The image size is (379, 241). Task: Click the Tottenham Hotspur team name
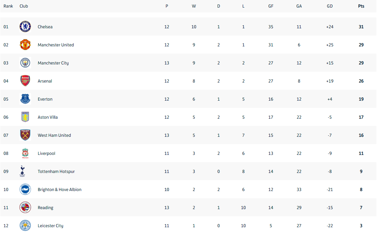coord(56,171)
